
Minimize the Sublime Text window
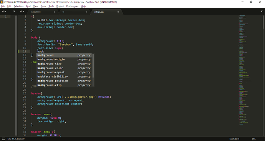click(242, 2)
